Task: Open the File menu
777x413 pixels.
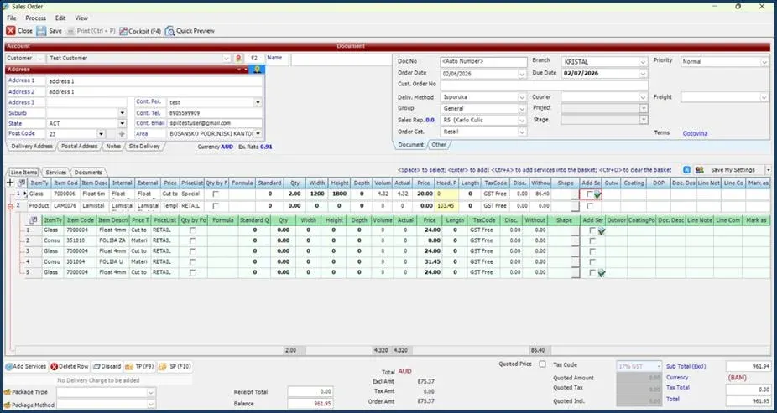Action: (x=12, y=18)
